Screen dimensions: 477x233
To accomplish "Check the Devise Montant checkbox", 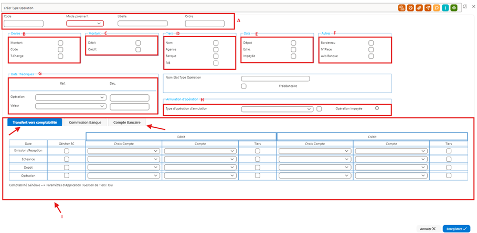I will click(60, 43).
